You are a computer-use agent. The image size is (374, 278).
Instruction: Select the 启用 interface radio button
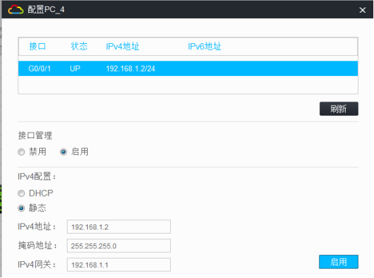pyautogui.click(x=63, y=151)
